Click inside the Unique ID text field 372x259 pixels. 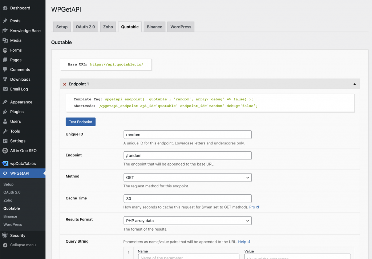187,135
